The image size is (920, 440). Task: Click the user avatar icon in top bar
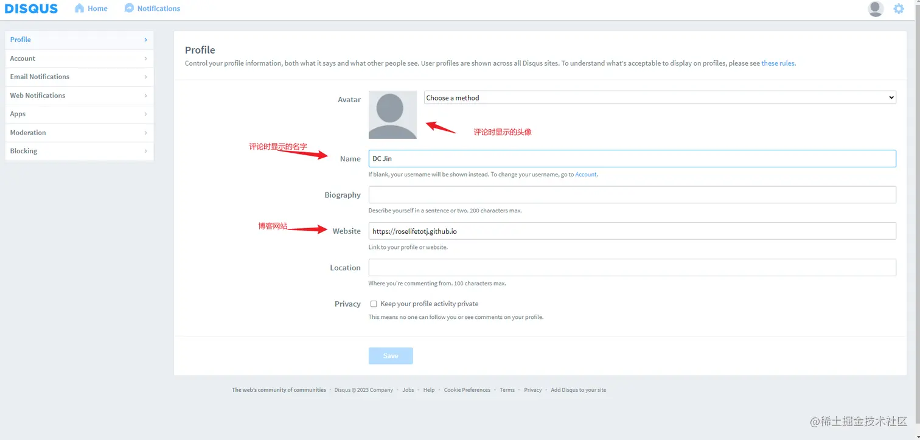(x=875, y=9)
